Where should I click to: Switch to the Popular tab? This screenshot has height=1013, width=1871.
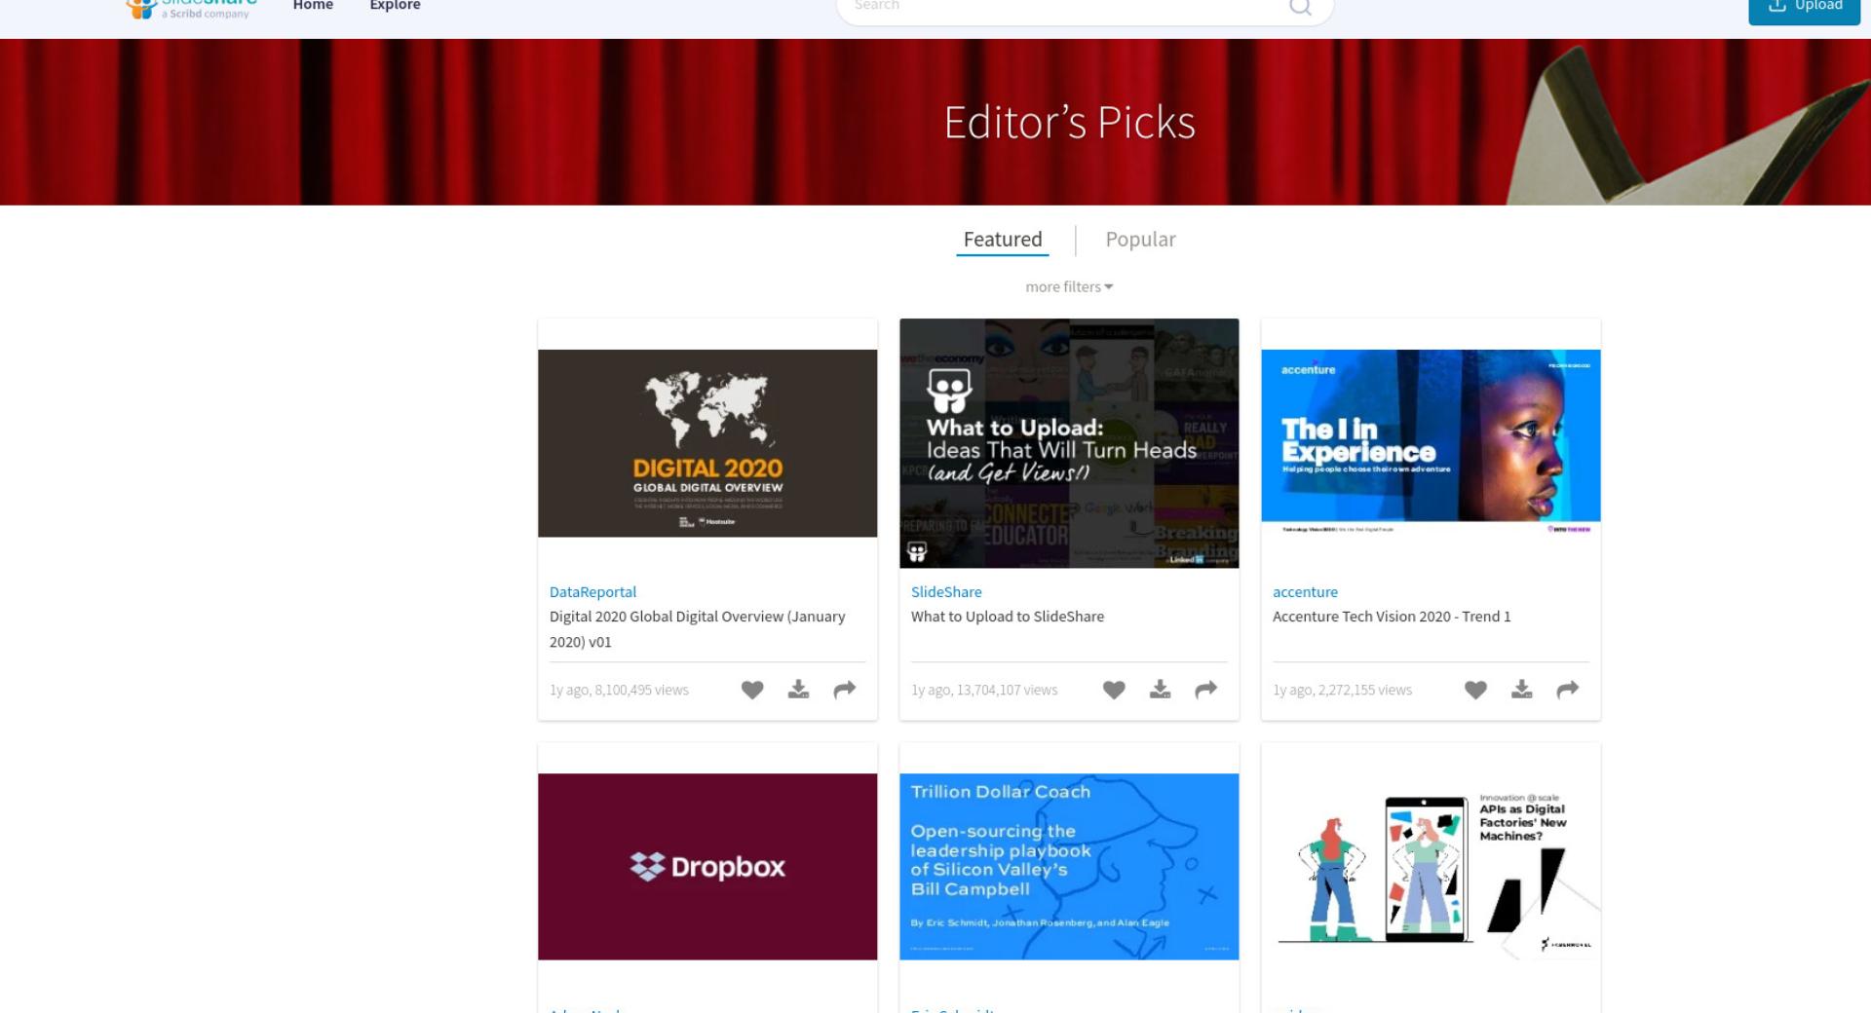tap(1140, 240)
